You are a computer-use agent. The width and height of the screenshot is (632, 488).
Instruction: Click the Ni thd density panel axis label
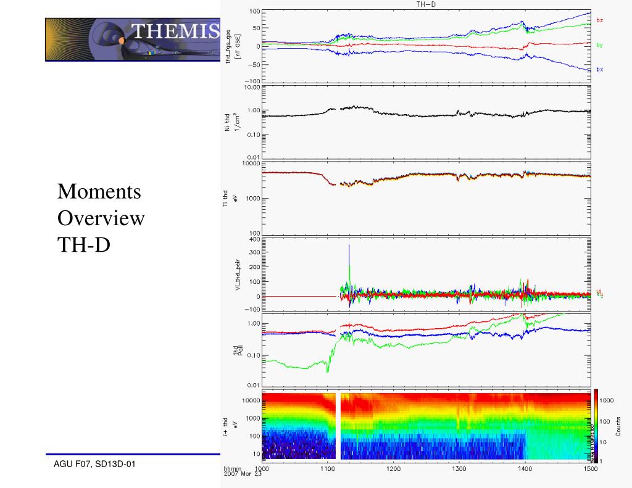point(232,122)
